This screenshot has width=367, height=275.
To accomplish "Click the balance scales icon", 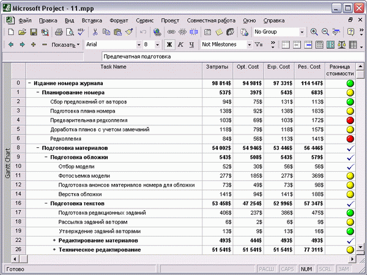I will click(341, 45).
